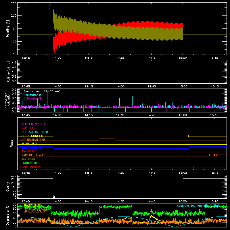Click the 4.4 tick on Roll period axis
230x230 pixels.
(14, 62)
